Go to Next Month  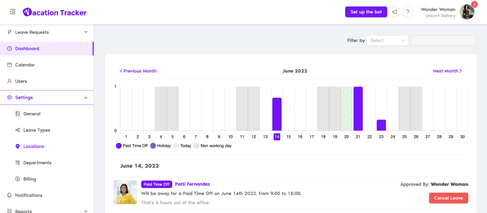[448, 71]
